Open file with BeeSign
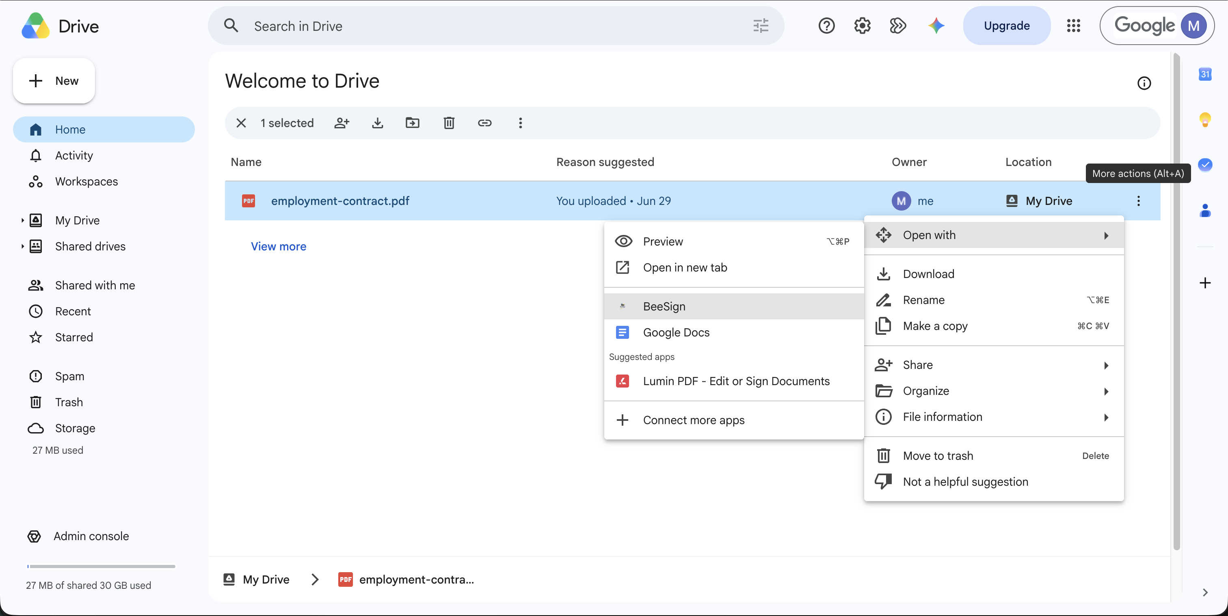 pos(734,306)
